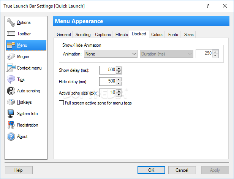Switch to the Scrolling tab
The image size is (234, 179).
point(83,35)
